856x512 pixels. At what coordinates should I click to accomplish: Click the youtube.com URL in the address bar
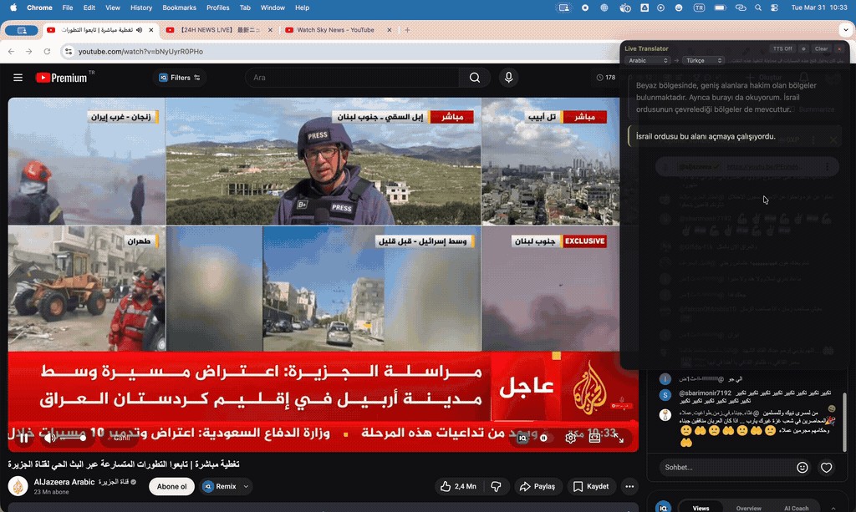[140, 51]
